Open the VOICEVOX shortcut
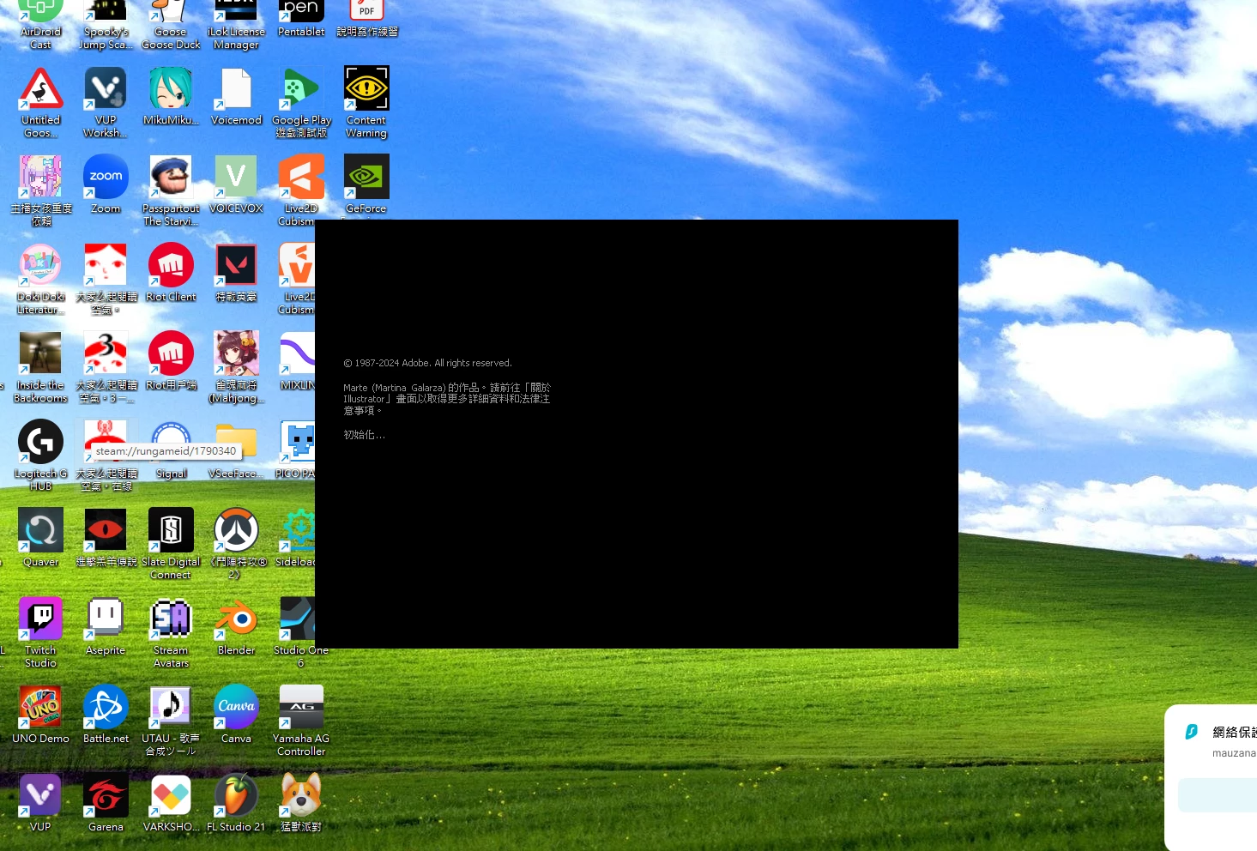Viewport: 1257px width, 851px height. [236, 184]
